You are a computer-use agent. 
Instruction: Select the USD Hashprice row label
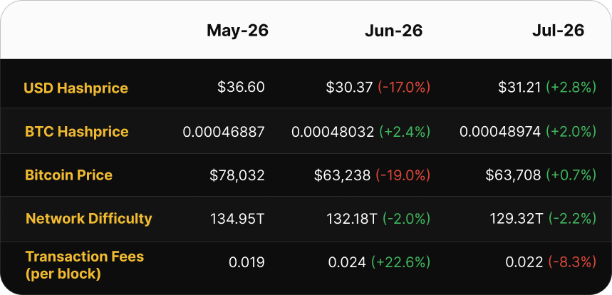coord(76,88)
